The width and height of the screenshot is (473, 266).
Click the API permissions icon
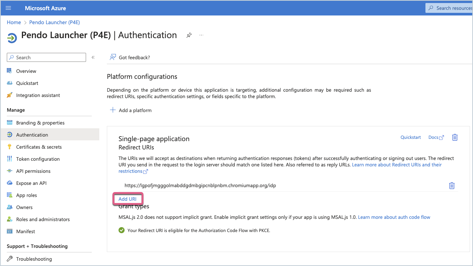click(x=9, y=171)
